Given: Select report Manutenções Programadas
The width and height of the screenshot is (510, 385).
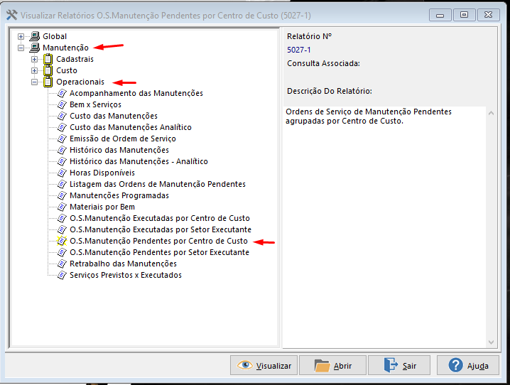Looking at the screenshot, I should [119, 196].
